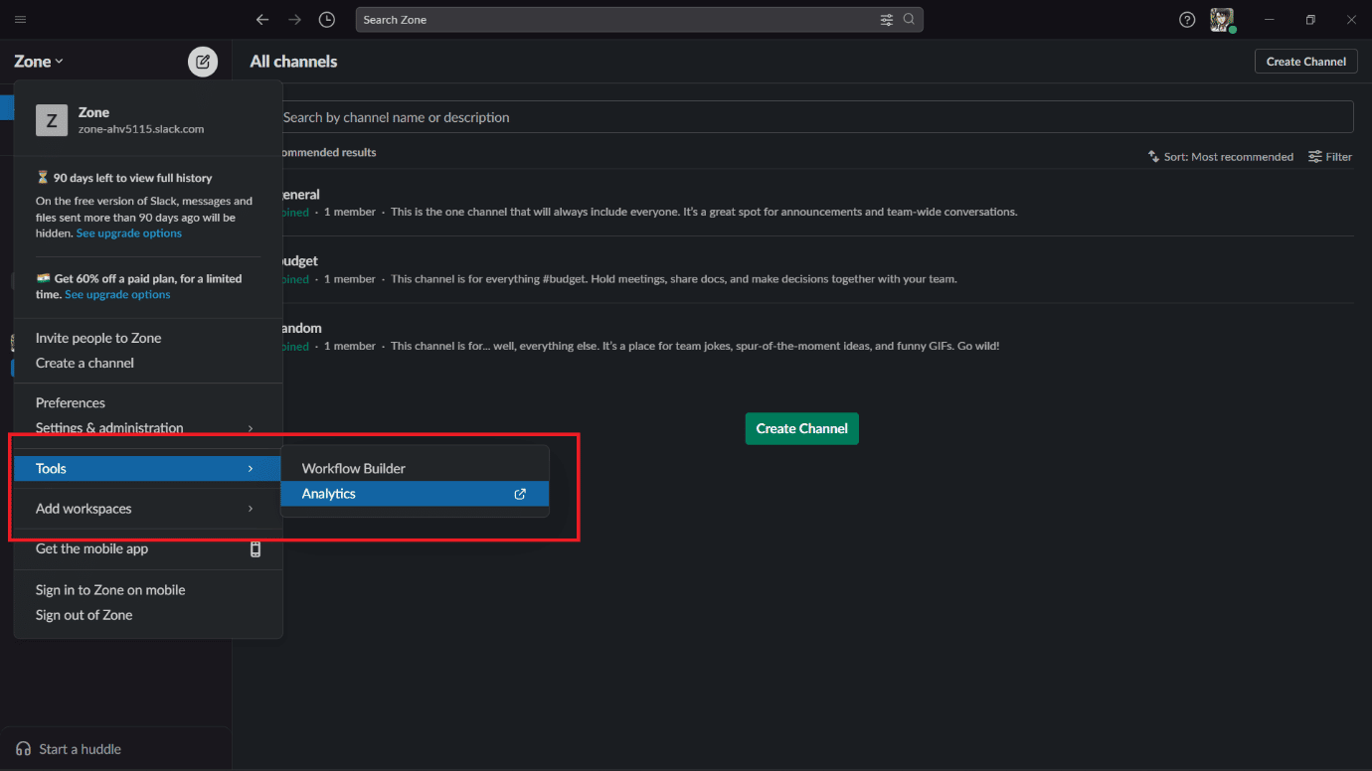Open Preferences from the workspace menu
This screenshot has height=771, width=1372.
pyautogui.click(x=148, y=403)
